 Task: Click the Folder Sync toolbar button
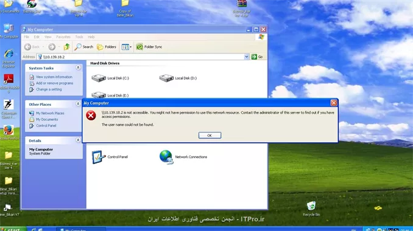click(149, 47)
